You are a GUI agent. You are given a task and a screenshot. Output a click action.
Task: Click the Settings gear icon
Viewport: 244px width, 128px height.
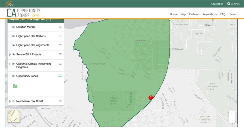click(228, 4)
